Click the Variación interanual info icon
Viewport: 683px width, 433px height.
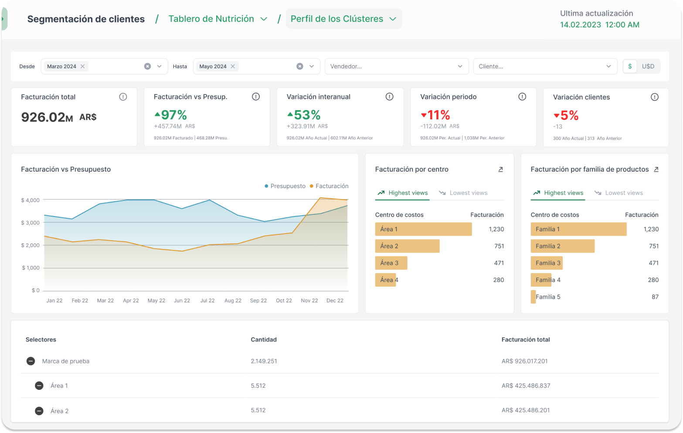click(x=389, y=97)
